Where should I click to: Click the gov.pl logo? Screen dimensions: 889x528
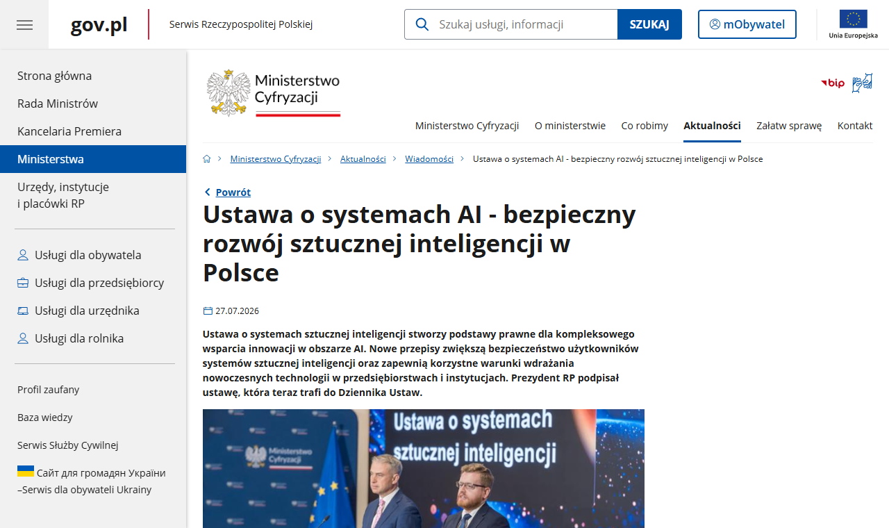[x=99, y=25]
